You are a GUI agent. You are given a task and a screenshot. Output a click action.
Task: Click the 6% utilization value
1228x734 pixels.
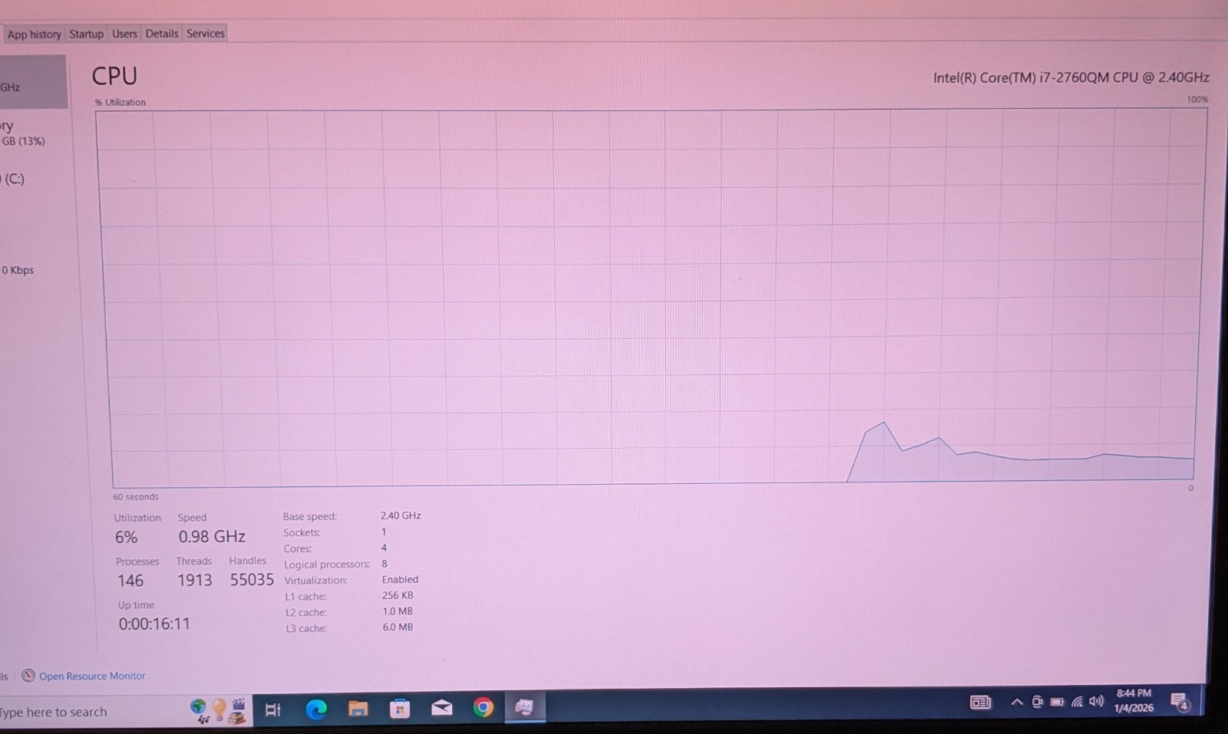click(x=127, y=537)
